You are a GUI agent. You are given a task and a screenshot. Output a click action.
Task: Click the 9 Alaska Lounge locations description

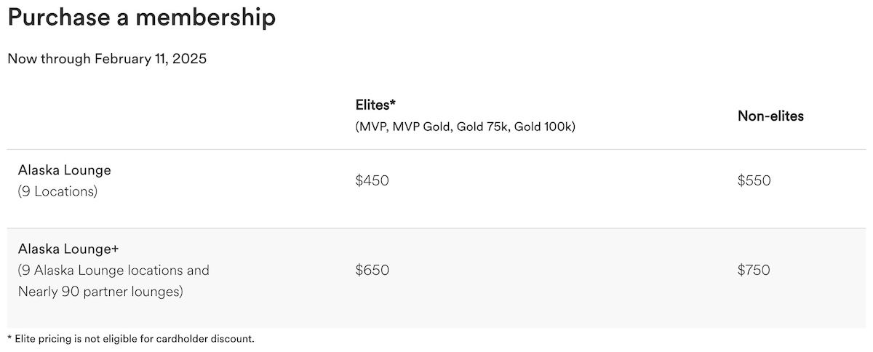[x=113, y=271]
